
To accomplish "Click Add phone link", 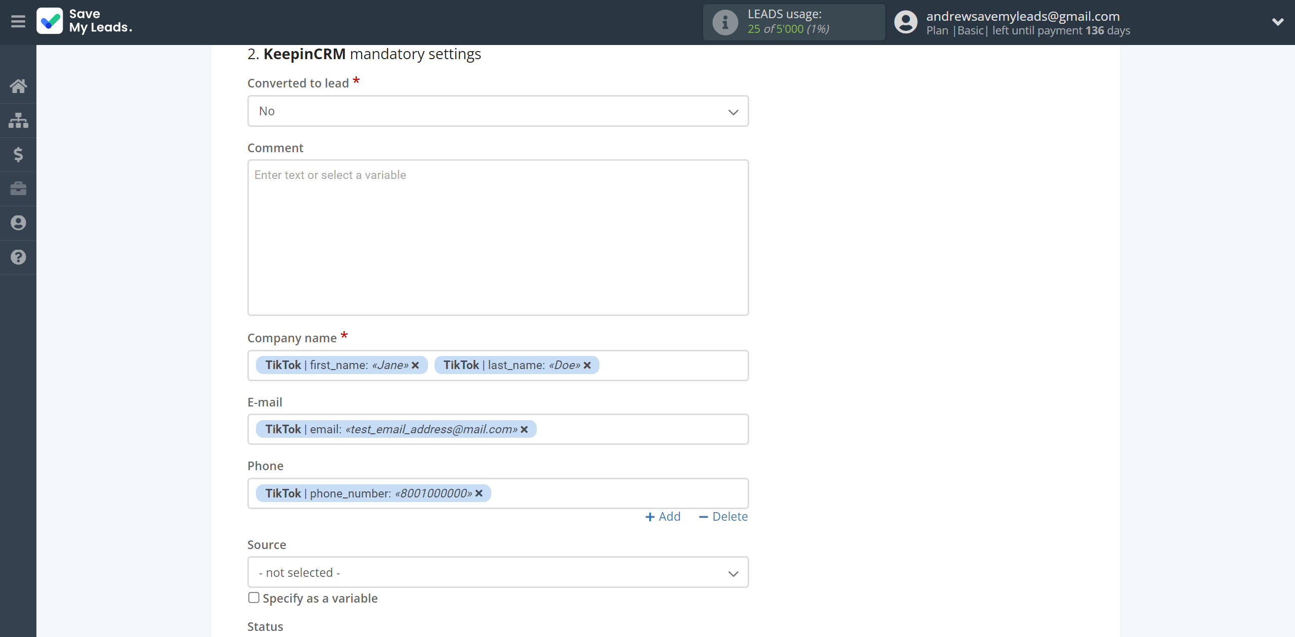I will (663, 517).
